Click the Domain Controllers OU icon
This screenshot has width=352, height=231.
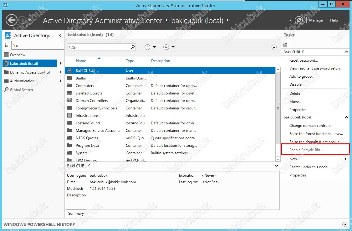(69, 100)
